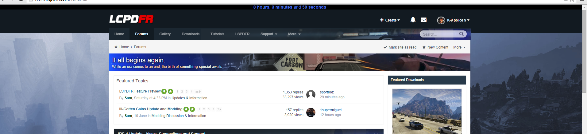Screen dimensions: 587x134
Task: Click the K-9 police 9 avatar
Action: click(441, 20)
